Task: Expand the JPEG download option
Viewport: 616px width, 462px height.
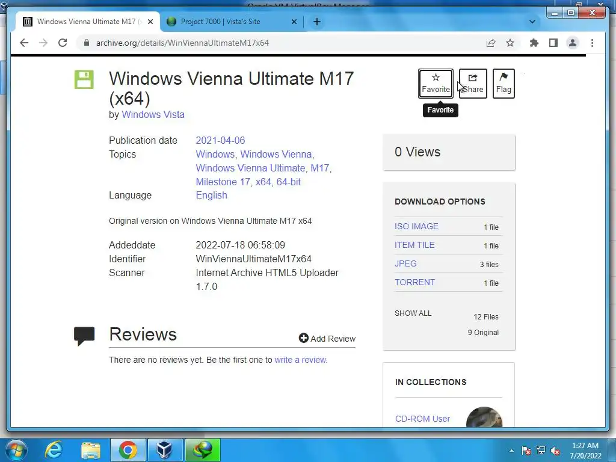Action: [405, 263]
